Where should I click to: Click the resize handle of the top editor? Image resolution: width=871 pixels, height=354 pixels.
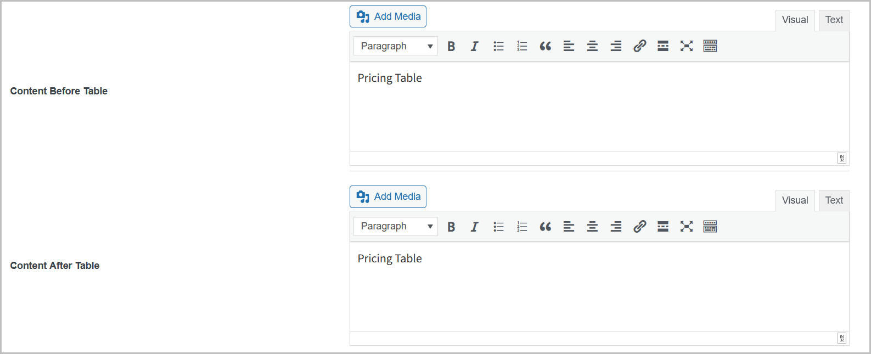click(841, 158)
